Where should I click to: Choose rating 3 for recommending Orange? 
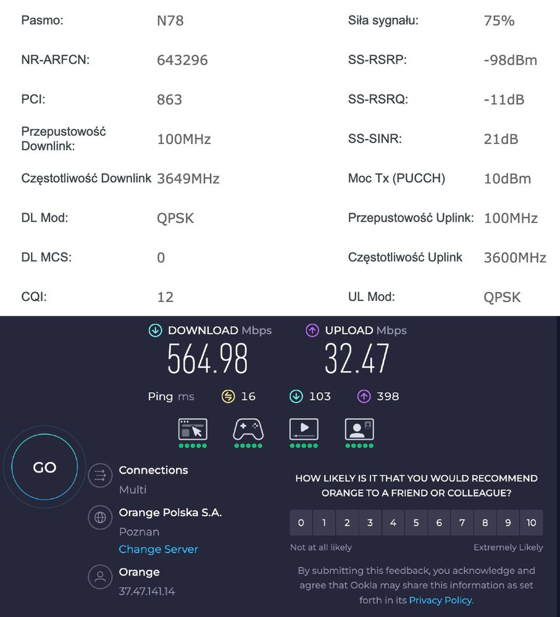[370, 523]
